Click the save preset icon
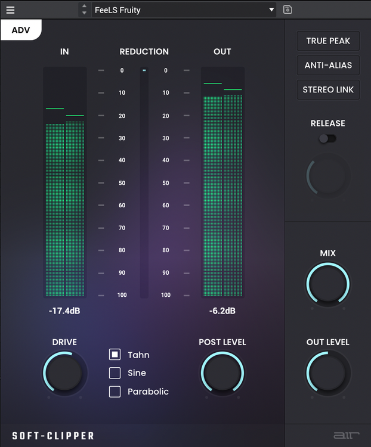The width and height of the screenshot is (371, 447). tap(287, 10)
